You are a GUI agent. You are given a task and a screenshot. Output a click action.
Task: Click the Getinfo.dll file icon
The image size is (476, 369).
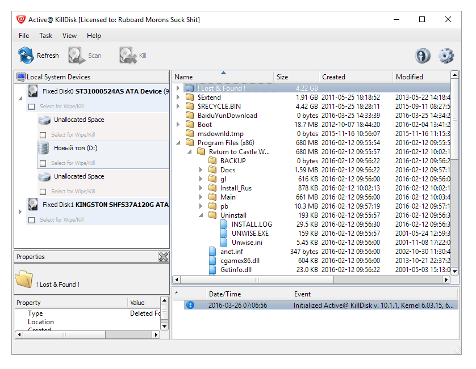[212, 270]
